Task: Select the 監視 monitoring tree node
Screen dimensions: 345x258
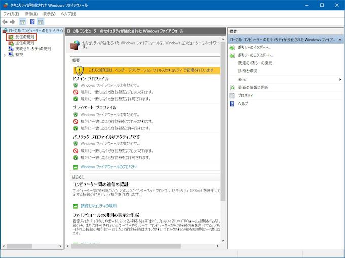Action: [x=19, y=55]
